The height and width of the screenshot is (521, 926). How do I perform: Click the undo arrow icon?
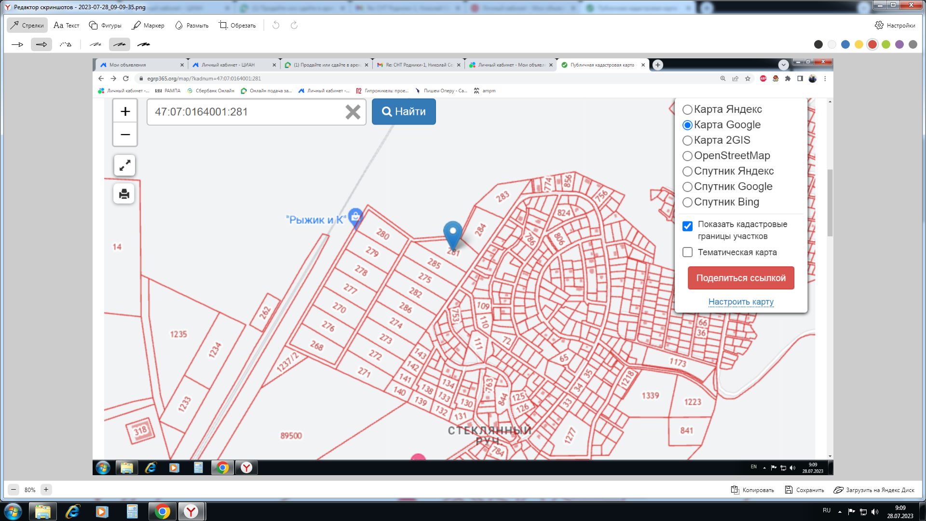coord(276,25)
